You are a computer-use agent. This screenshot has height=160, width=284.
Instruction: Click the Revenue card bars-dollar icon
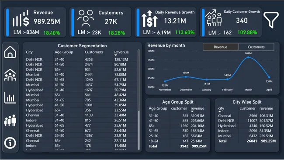point(21,18)
